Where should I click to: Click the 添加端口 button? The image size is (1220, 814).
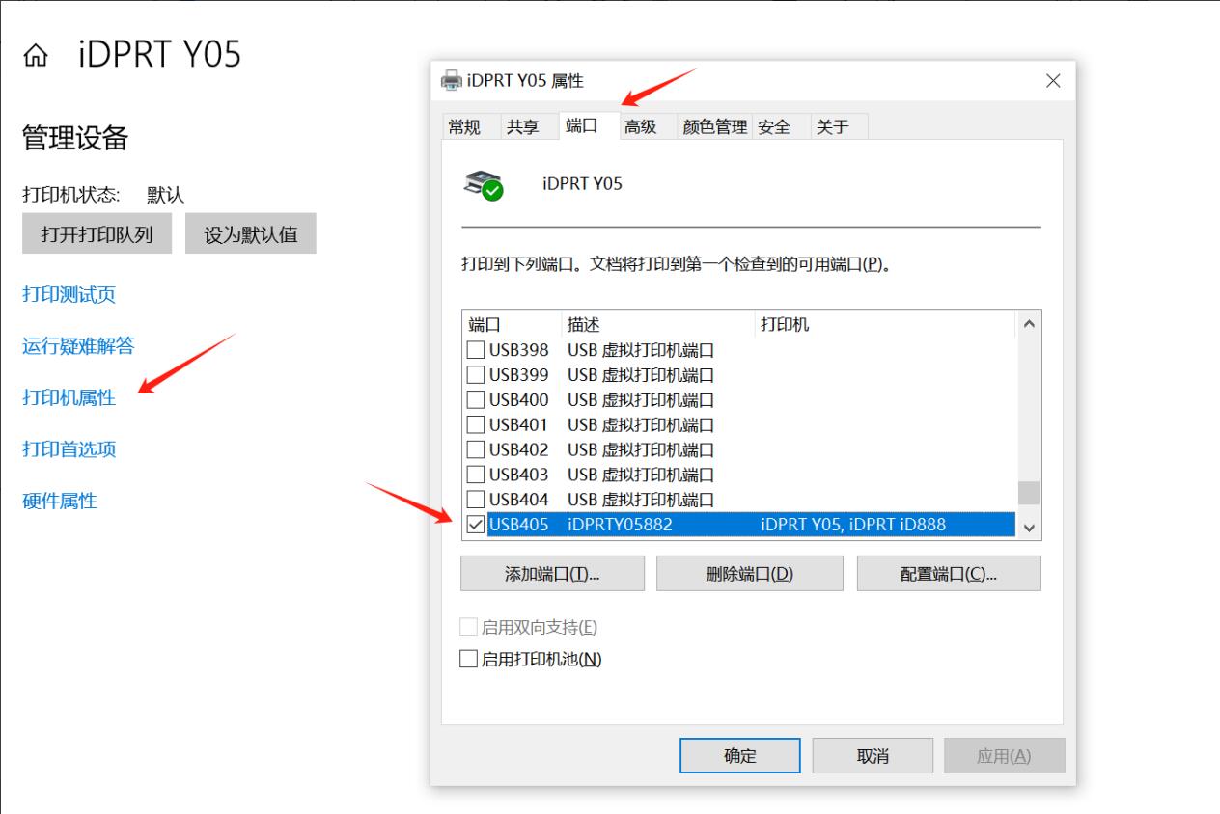click(552, 573)
